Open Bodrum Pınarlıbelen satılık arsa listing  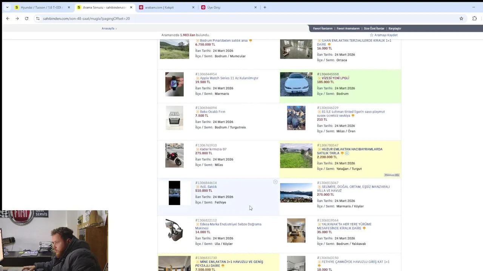223,41
